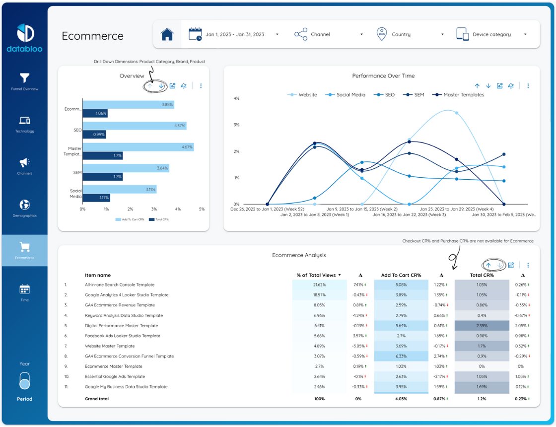Screen dimensions: 556x427
Task: Click the Device category devices icon
Action: pos(462,34)
